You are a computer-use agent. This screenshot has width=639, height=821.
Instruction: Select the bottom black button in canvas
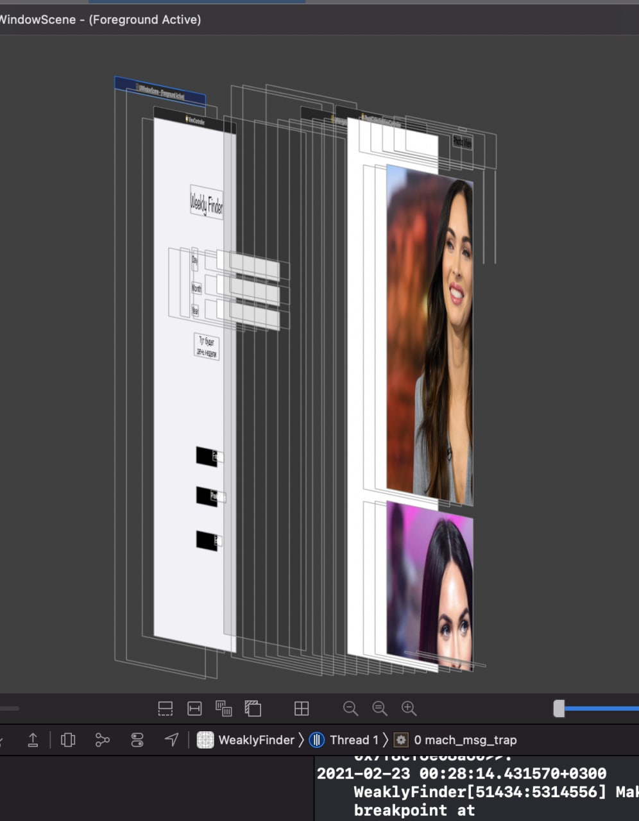click(207, 540)
